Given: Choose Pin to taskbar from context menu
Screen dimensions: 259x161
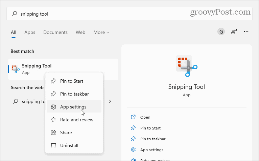Looking at the screenshot, I should pyautogui.click(x=74, y=94).
